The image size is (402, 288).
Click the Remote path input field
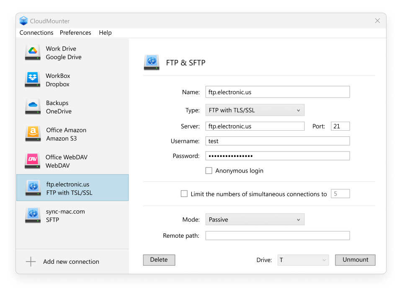277,236
